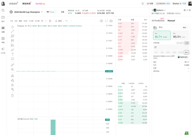This screenshot has height=135, width=192.
Task: Switch to the Manual tab
Action: click(171, 21)
